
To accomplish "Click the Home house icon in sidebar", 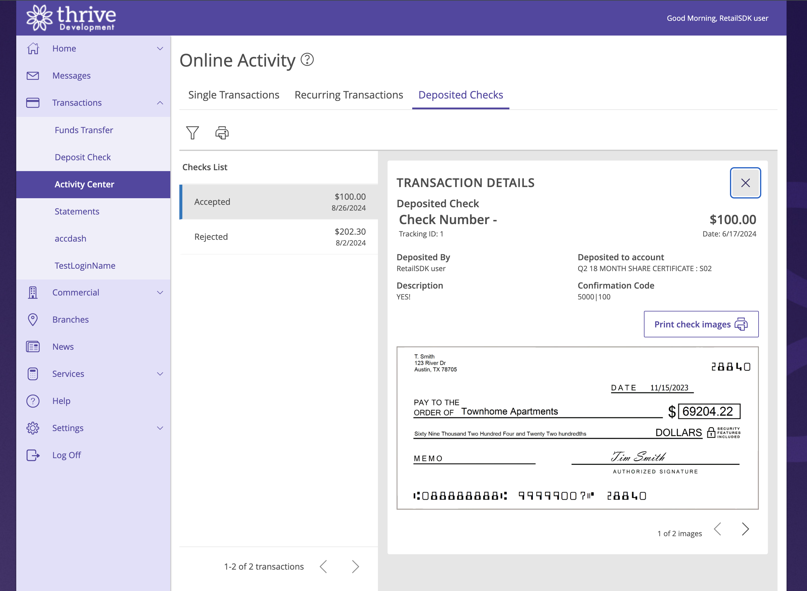I will 33,48.
